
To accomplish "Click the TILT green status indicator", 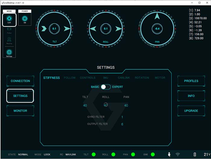I will [93, 154].
